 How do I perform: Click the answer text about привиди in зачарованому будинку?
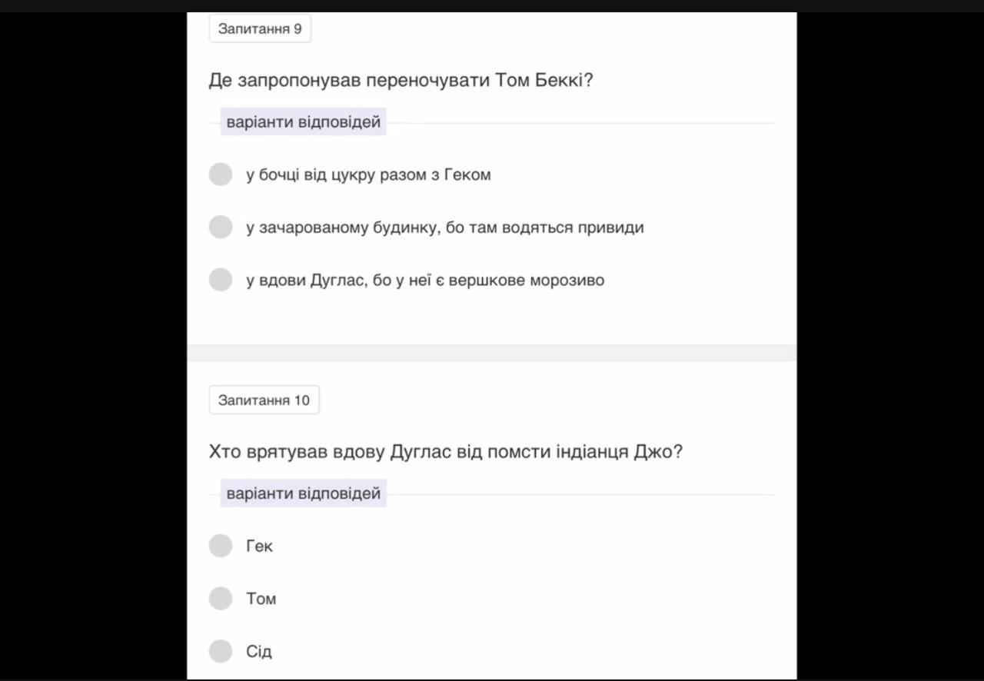coord(445,228)
